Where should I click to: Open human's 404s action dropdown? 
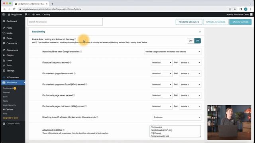coord(190,106)
